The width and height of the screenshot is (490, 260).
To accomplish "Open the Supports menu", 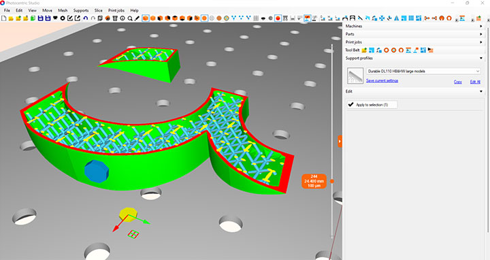I will click(81, 10).
